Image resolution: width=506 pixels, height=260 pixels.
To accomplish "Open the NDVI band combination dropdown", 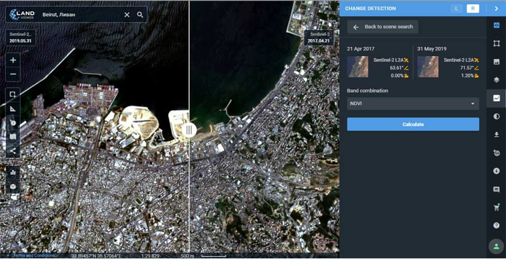I will pyautogui.click(x=413, y=103).
